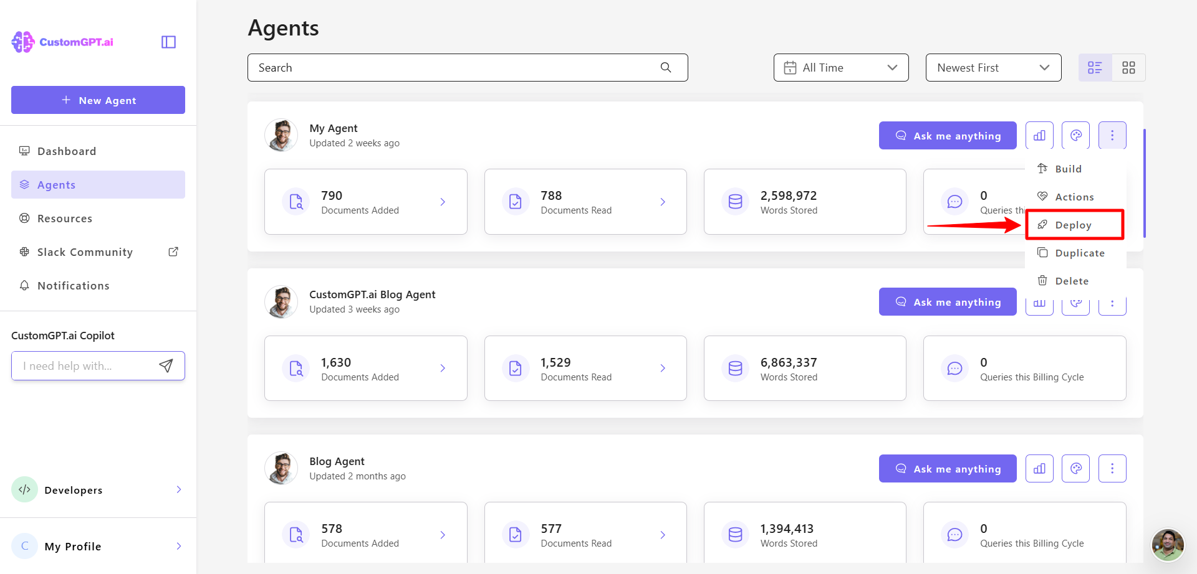Click the customize palette icon on Blog Agent

click(x=1075, y=468)
